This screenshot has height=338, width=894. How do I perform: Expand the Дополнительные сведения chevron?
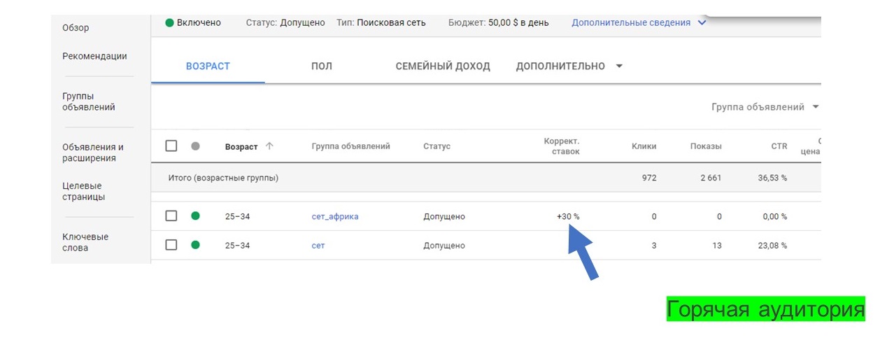[702, 22]
